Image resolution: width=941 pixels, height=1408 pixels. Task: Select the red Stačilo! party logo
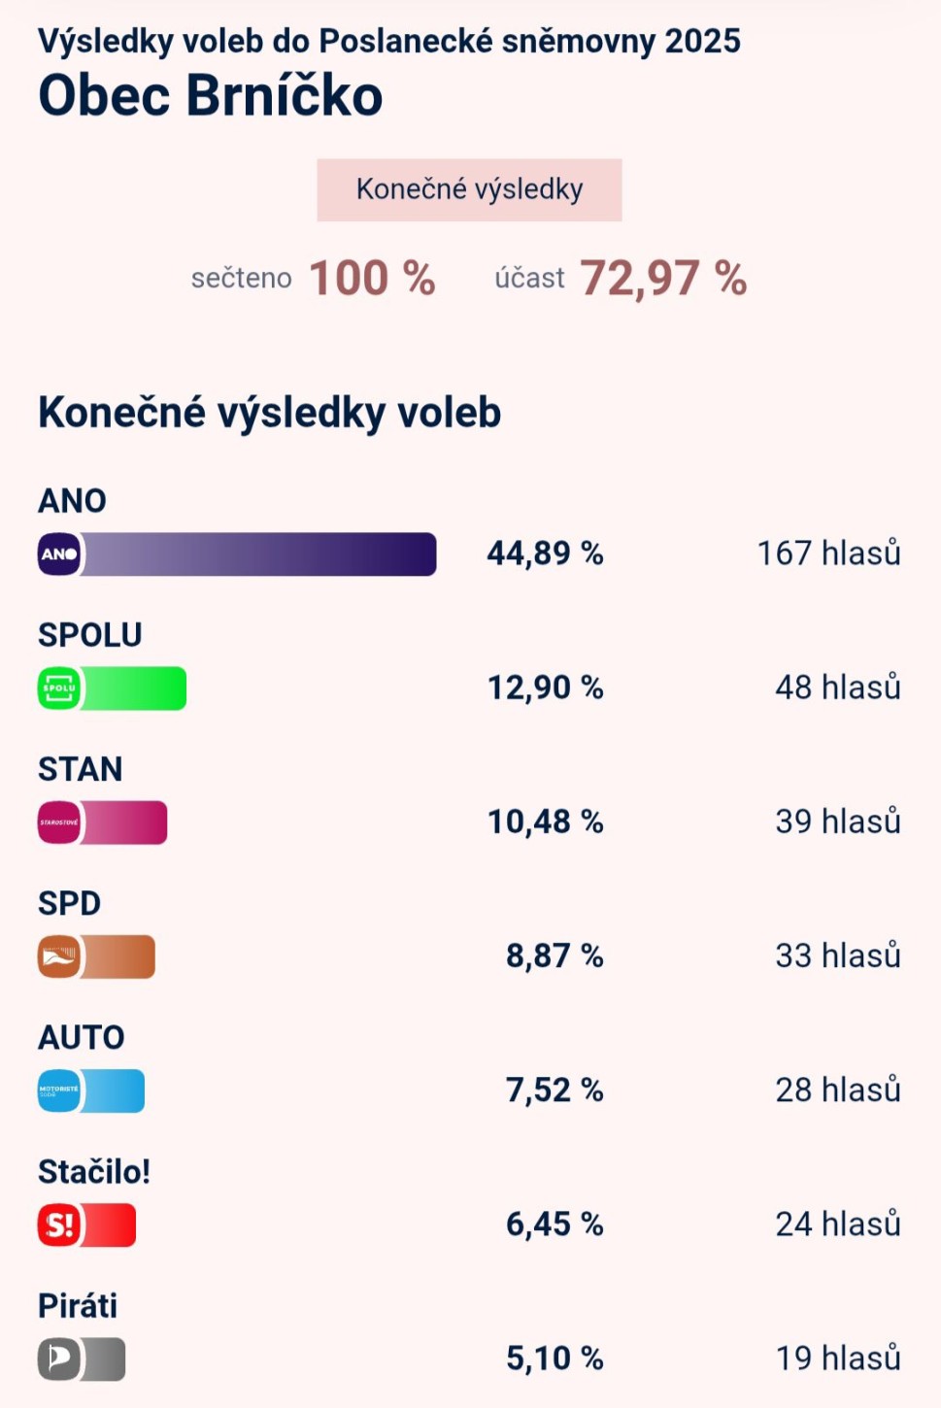[x=59, y=1224]
